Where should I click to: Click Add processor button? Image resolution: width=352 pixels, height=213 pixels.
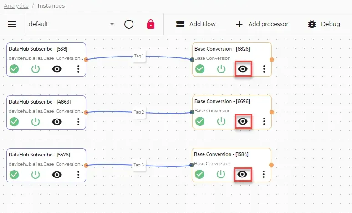pyautogui.click(x=262, y=24)
